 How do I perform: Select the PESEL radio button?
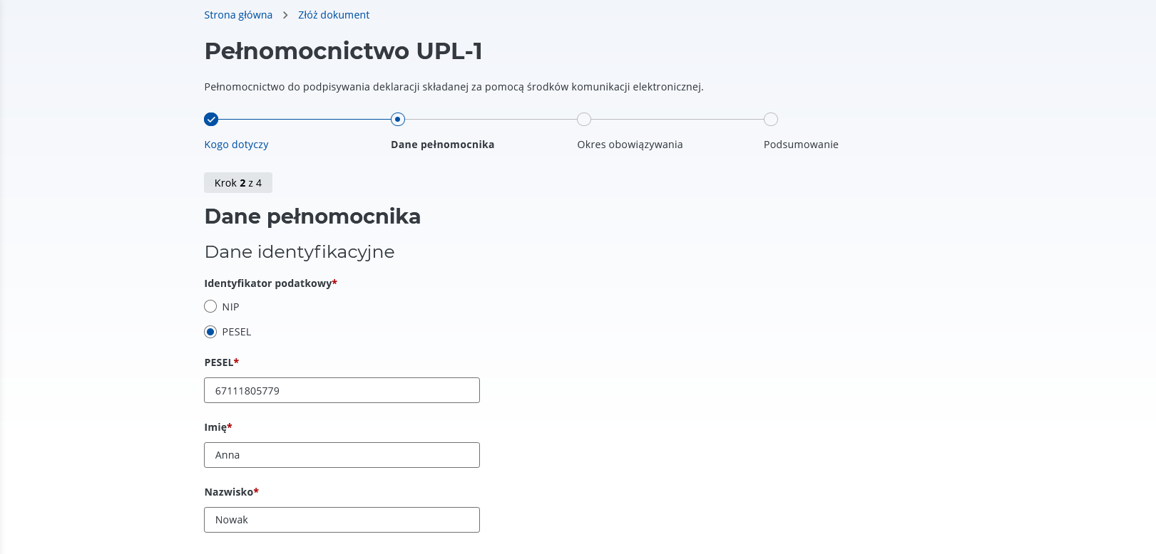210,332
